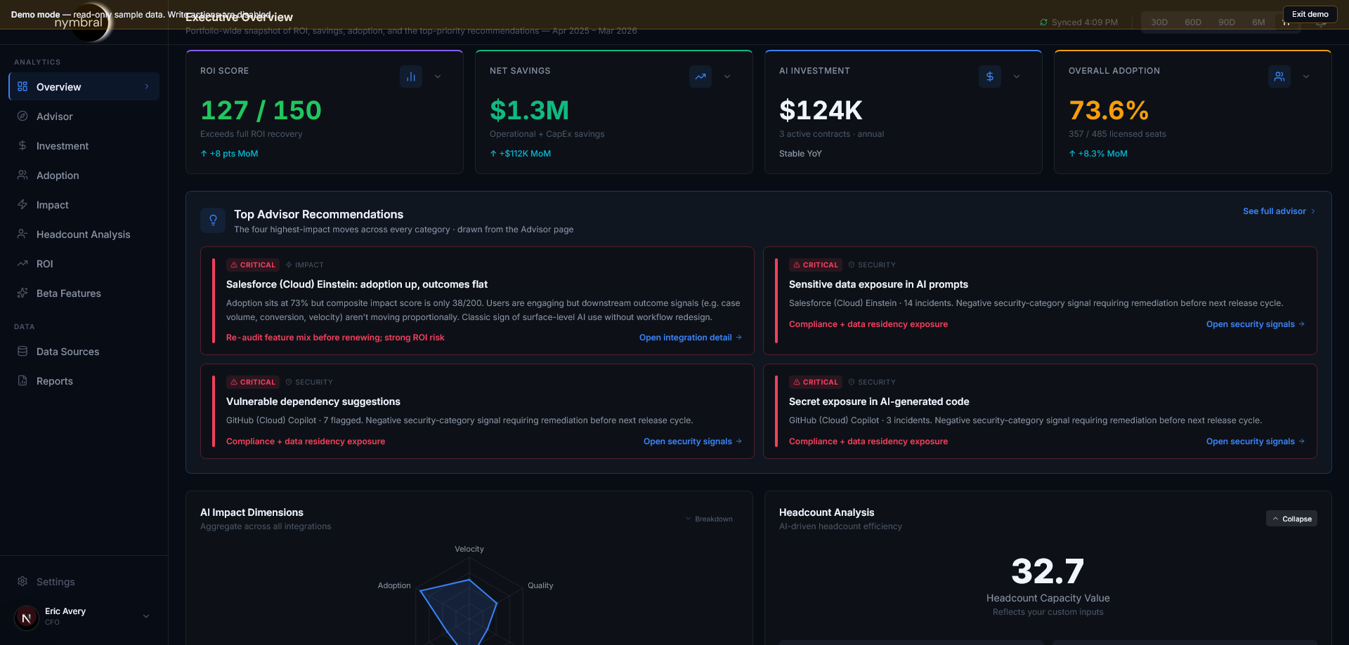Click Vulnerable dependency suggestions title
The image size is (1349, 645).
313,401
